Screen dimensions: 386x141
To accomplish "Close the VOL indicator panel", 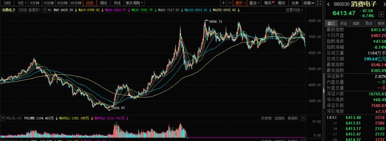I will (303, 118).
